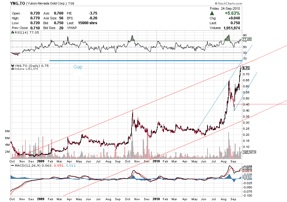This screenshot has width=287, height=202.
Task: Click the P/E value -3.75
Action: [x=93, y=13]
